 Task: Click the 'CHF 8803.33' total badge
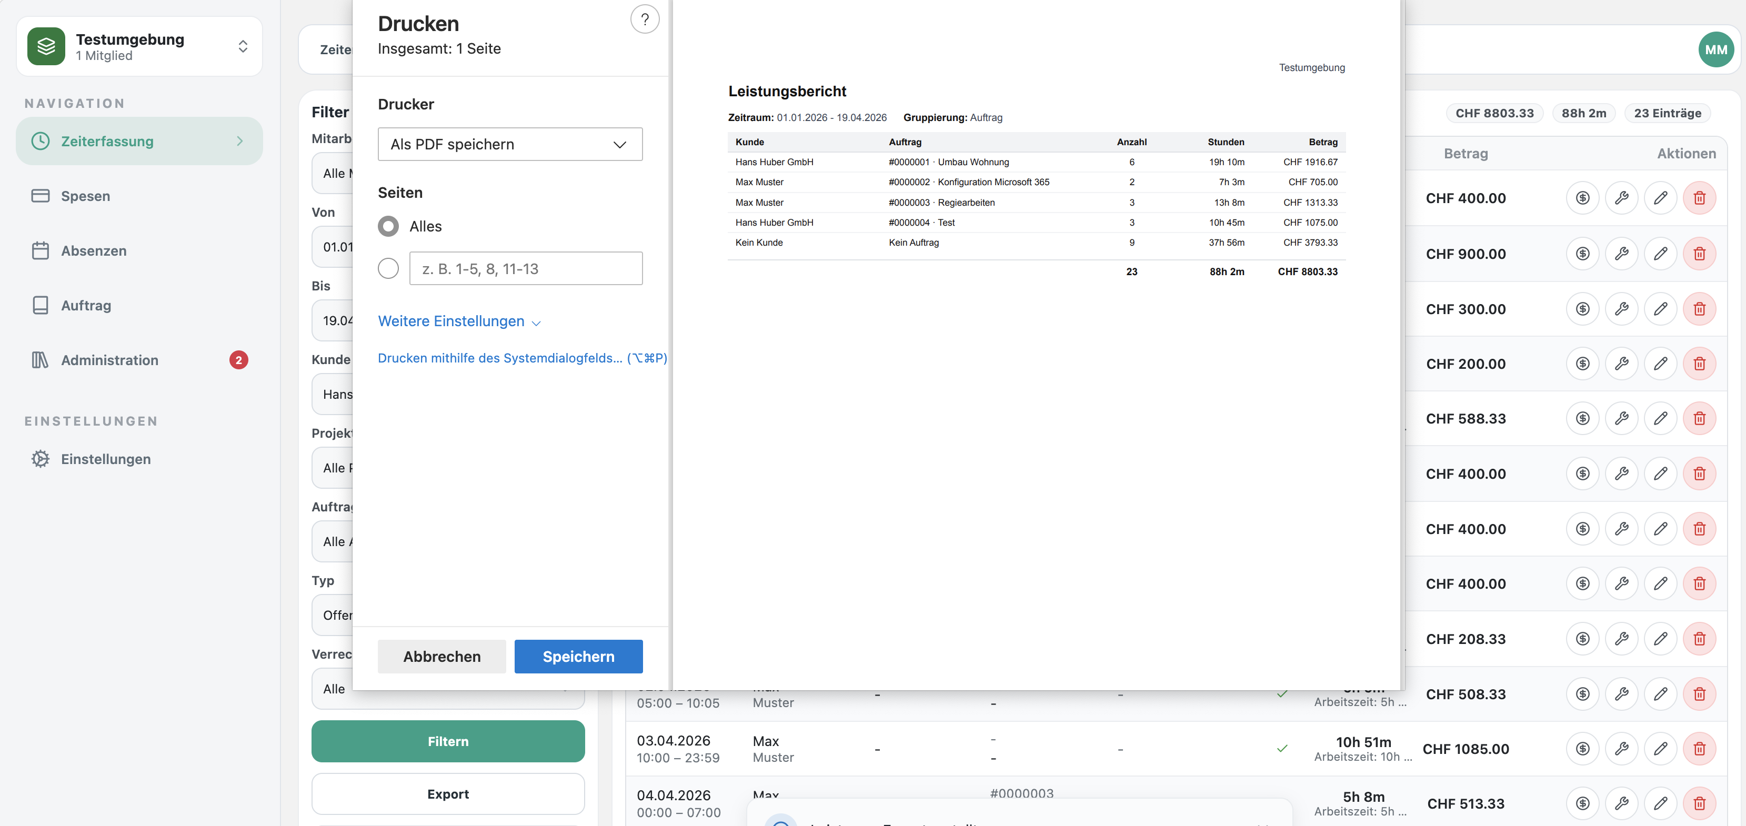click(x=1494, y=113)
